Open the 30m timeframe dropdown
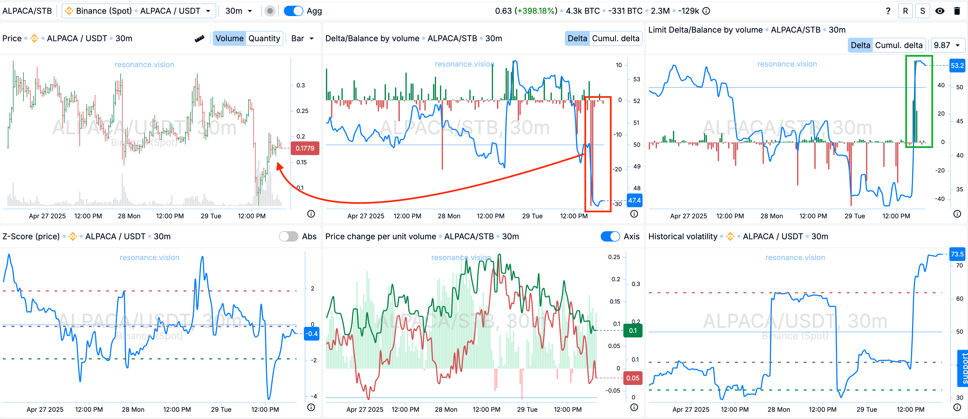 (x=239, y=11)
